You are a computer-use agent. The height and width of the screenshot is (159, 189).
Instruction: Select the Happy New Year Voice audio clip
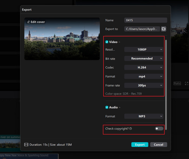tap(29, 156)
